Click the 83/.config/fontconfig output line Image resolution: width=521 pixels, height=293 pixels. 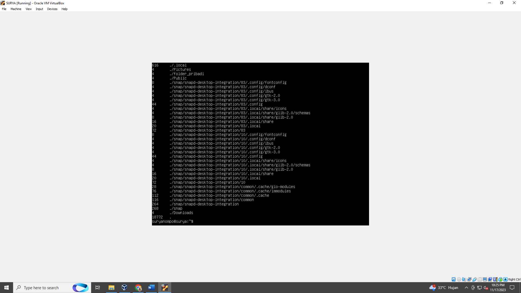219,82
